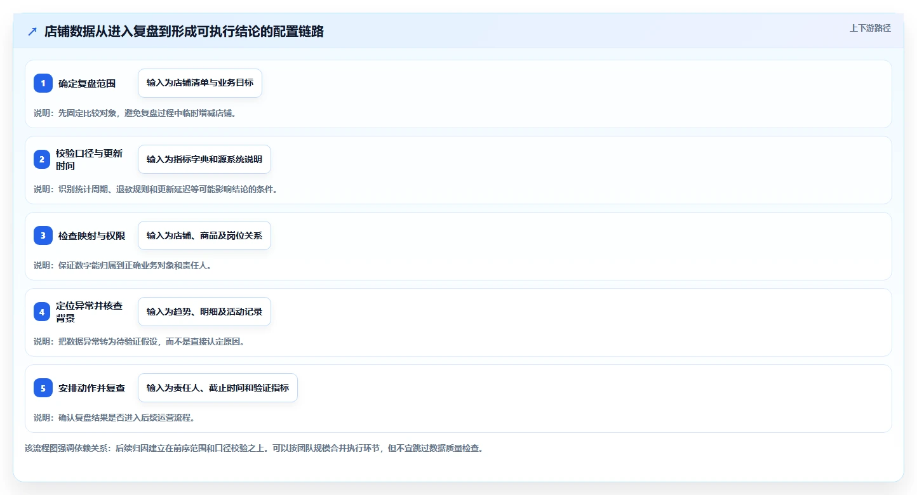
Task: Click the note 保证数字能归属到正确业务对象和责任人
Action: (123, 265)
